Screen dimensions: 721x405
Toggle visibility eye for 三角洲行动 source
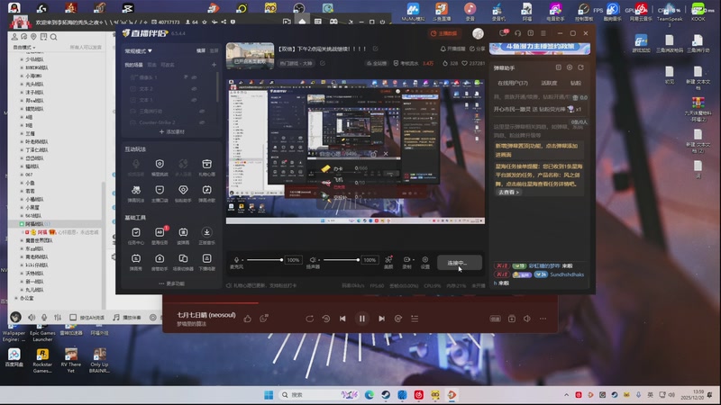202,111
